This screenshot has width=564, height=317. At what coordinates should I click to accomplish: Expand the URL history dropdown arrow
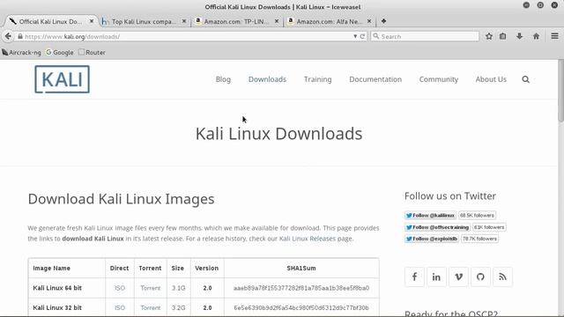coord(355,36)
